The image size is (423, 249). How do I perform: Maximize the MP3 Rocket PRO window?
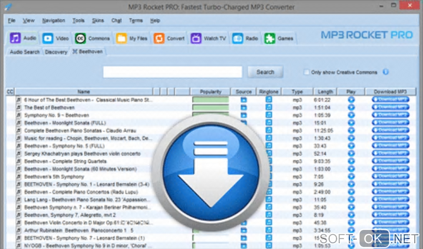point(393,5)
